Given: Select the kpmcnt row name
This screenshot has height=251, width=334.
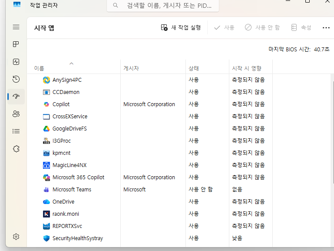Looking at the screenshot, I should point(62,153).
